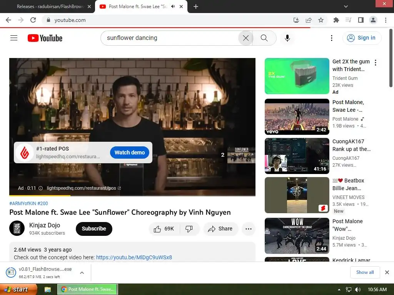Image resolution: width=394 pixels, height=295 pixels.
Task: Expand the download item chevron
Action: (x=82, y=273)
